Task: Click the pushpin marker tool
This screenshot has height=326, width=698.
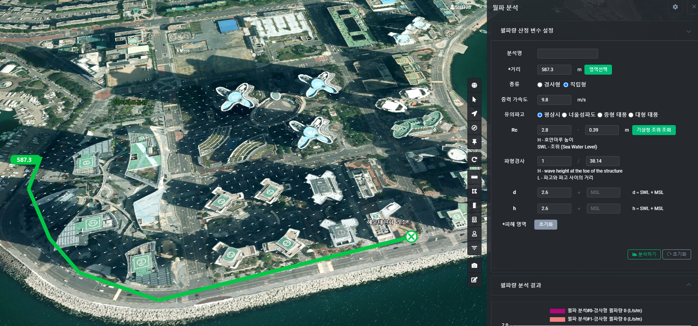Action: click(474, 142)
